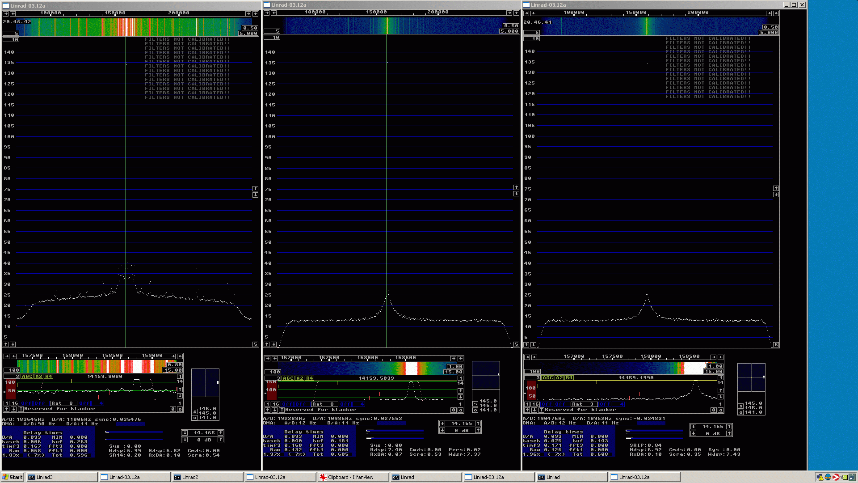Click S button in right window meter box
The width and height of the screenshot is (858, 483).
pos(740,407)
